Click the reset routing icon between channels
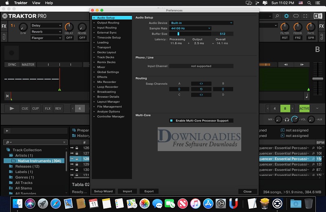Screen dimensions: 326x212 [x=201, y=89]
